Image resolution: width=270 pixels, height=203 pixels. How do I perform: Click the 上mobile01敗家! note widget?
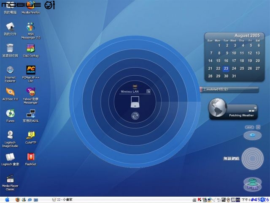[x=229, y=90]
